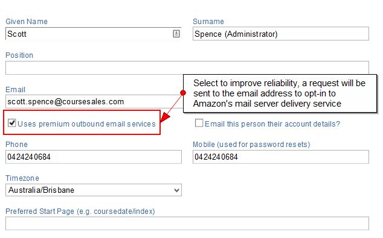The width and height of the screenshot is (383, 238).
Task: Click the Amazon mail server tooltip box
Action: point(280,93)
